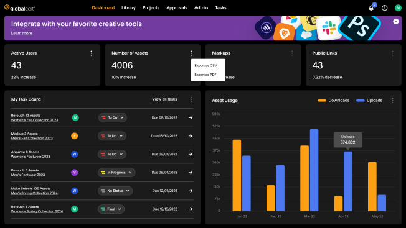Click the orange fox integration icon
406x228 pixels.
click(x=285, y=32)
